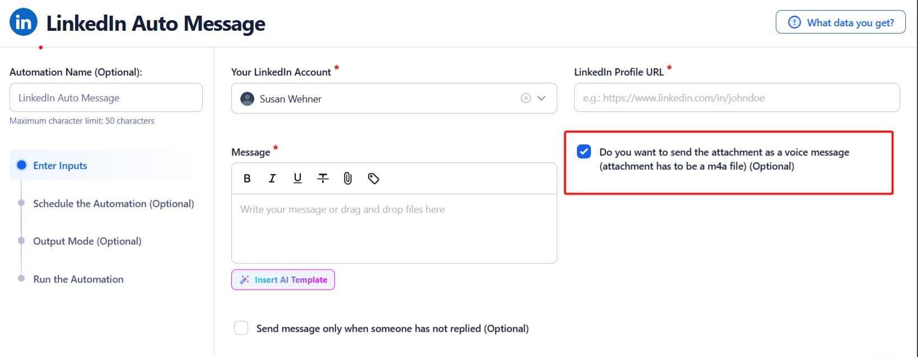
Task: Expand the Susan Wehner account selector
Action: pyautogui.click(x=540, y=98)
